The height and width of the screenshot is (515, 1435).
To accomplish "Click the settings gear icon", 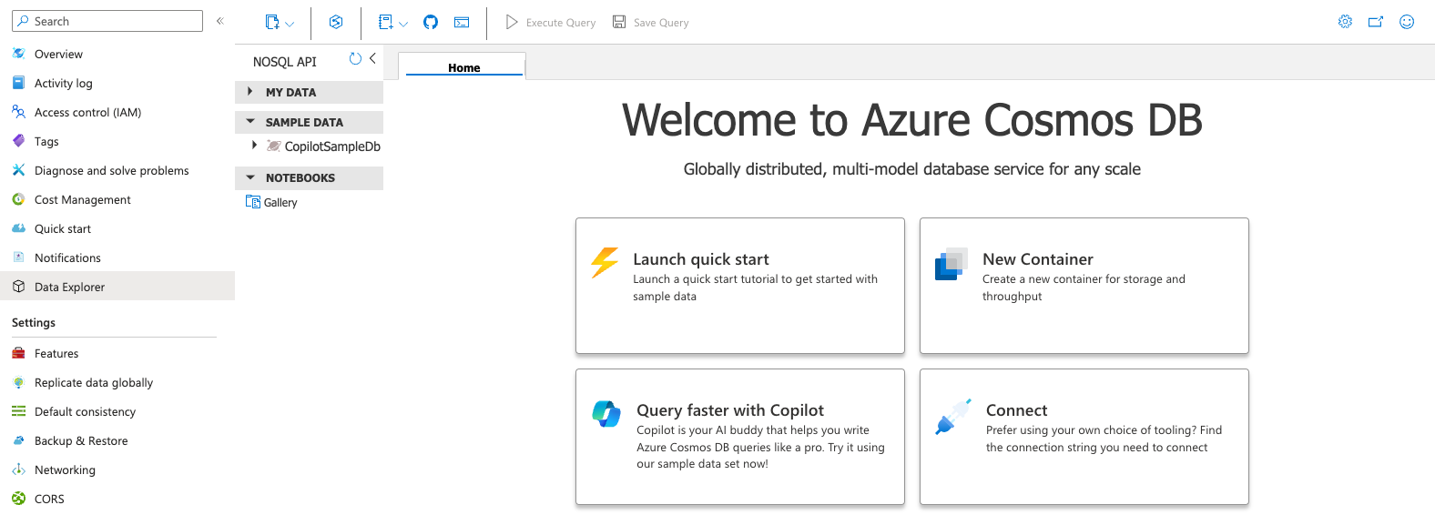I will [x=1345, y=22].
